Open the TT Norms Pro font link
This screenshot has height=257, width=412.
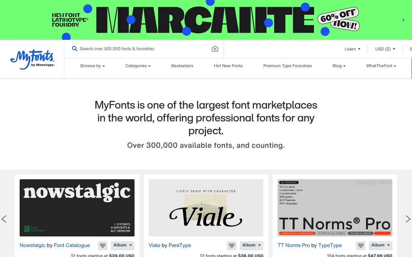pos(294,245)
